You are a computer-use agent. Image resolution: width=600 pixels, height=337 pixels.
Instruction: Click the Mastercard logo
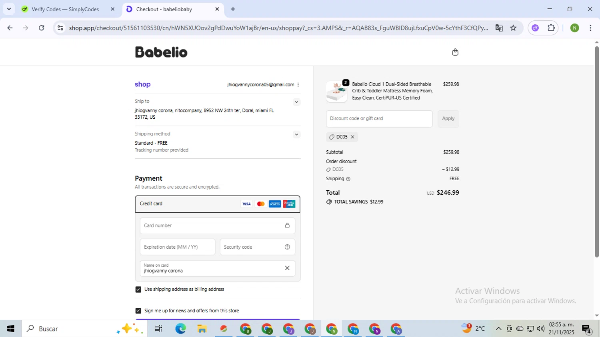point(261,204)
